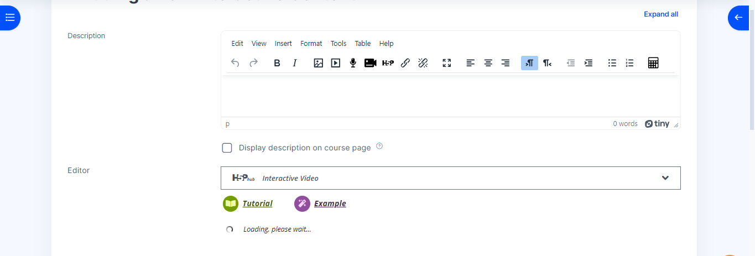Toggle fullscreen mode in the editor
Image resolution: width=755 pixels, height=256 pixels.
tap(447, 63)
